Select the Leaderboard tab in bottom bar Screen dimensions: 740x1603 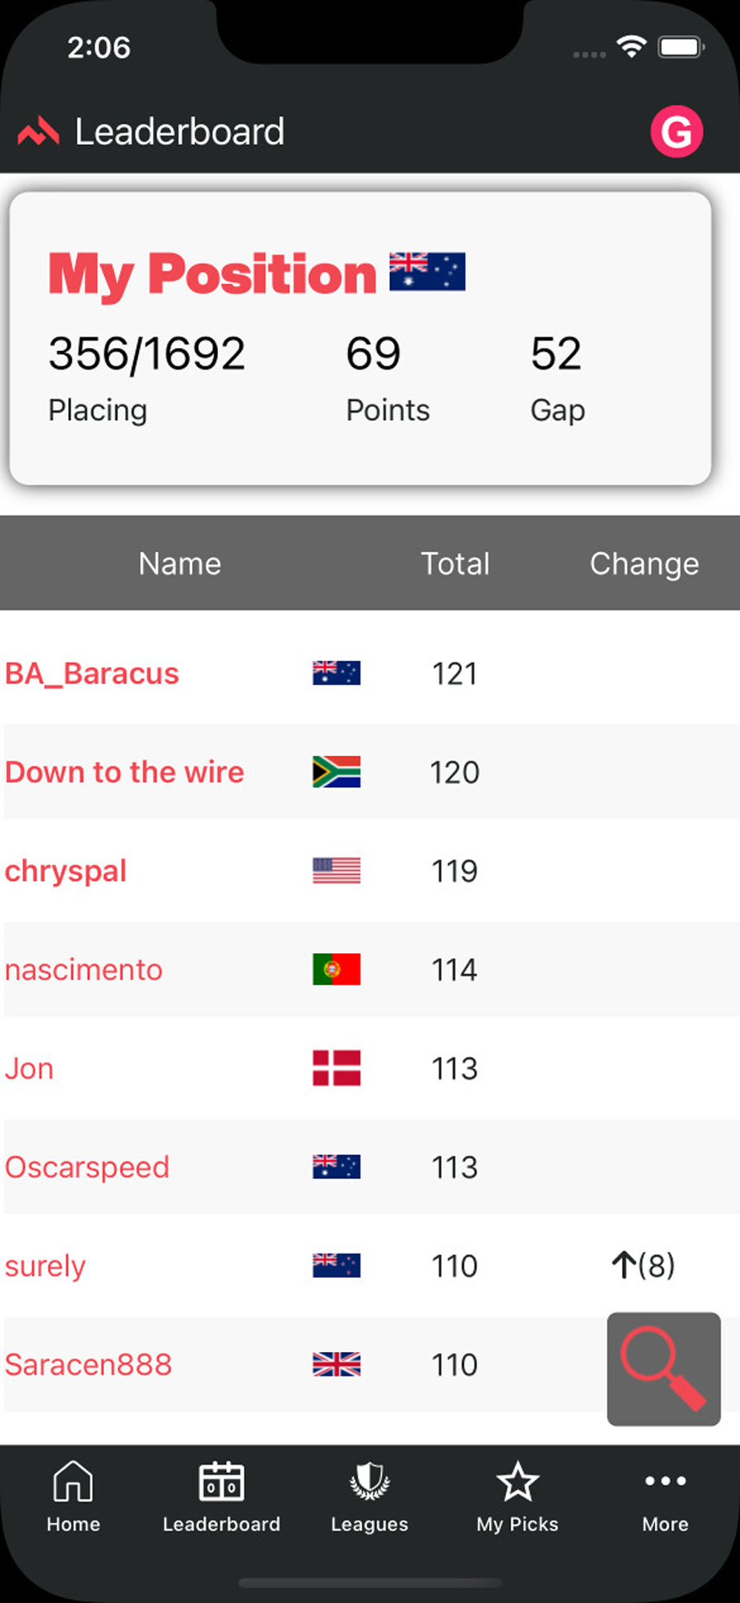click(x=221, y=1497)
